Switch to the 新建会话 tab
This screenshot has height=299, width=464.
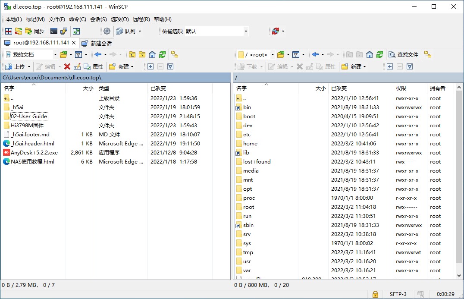click(x=97, y=43)
